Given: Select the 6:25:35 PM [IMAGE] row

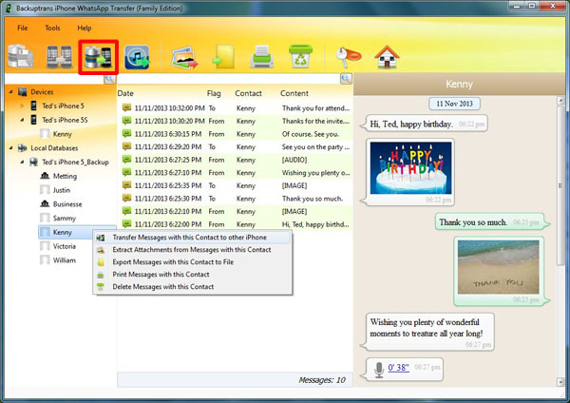Looking at the screenshot, I should pos(236,185).
